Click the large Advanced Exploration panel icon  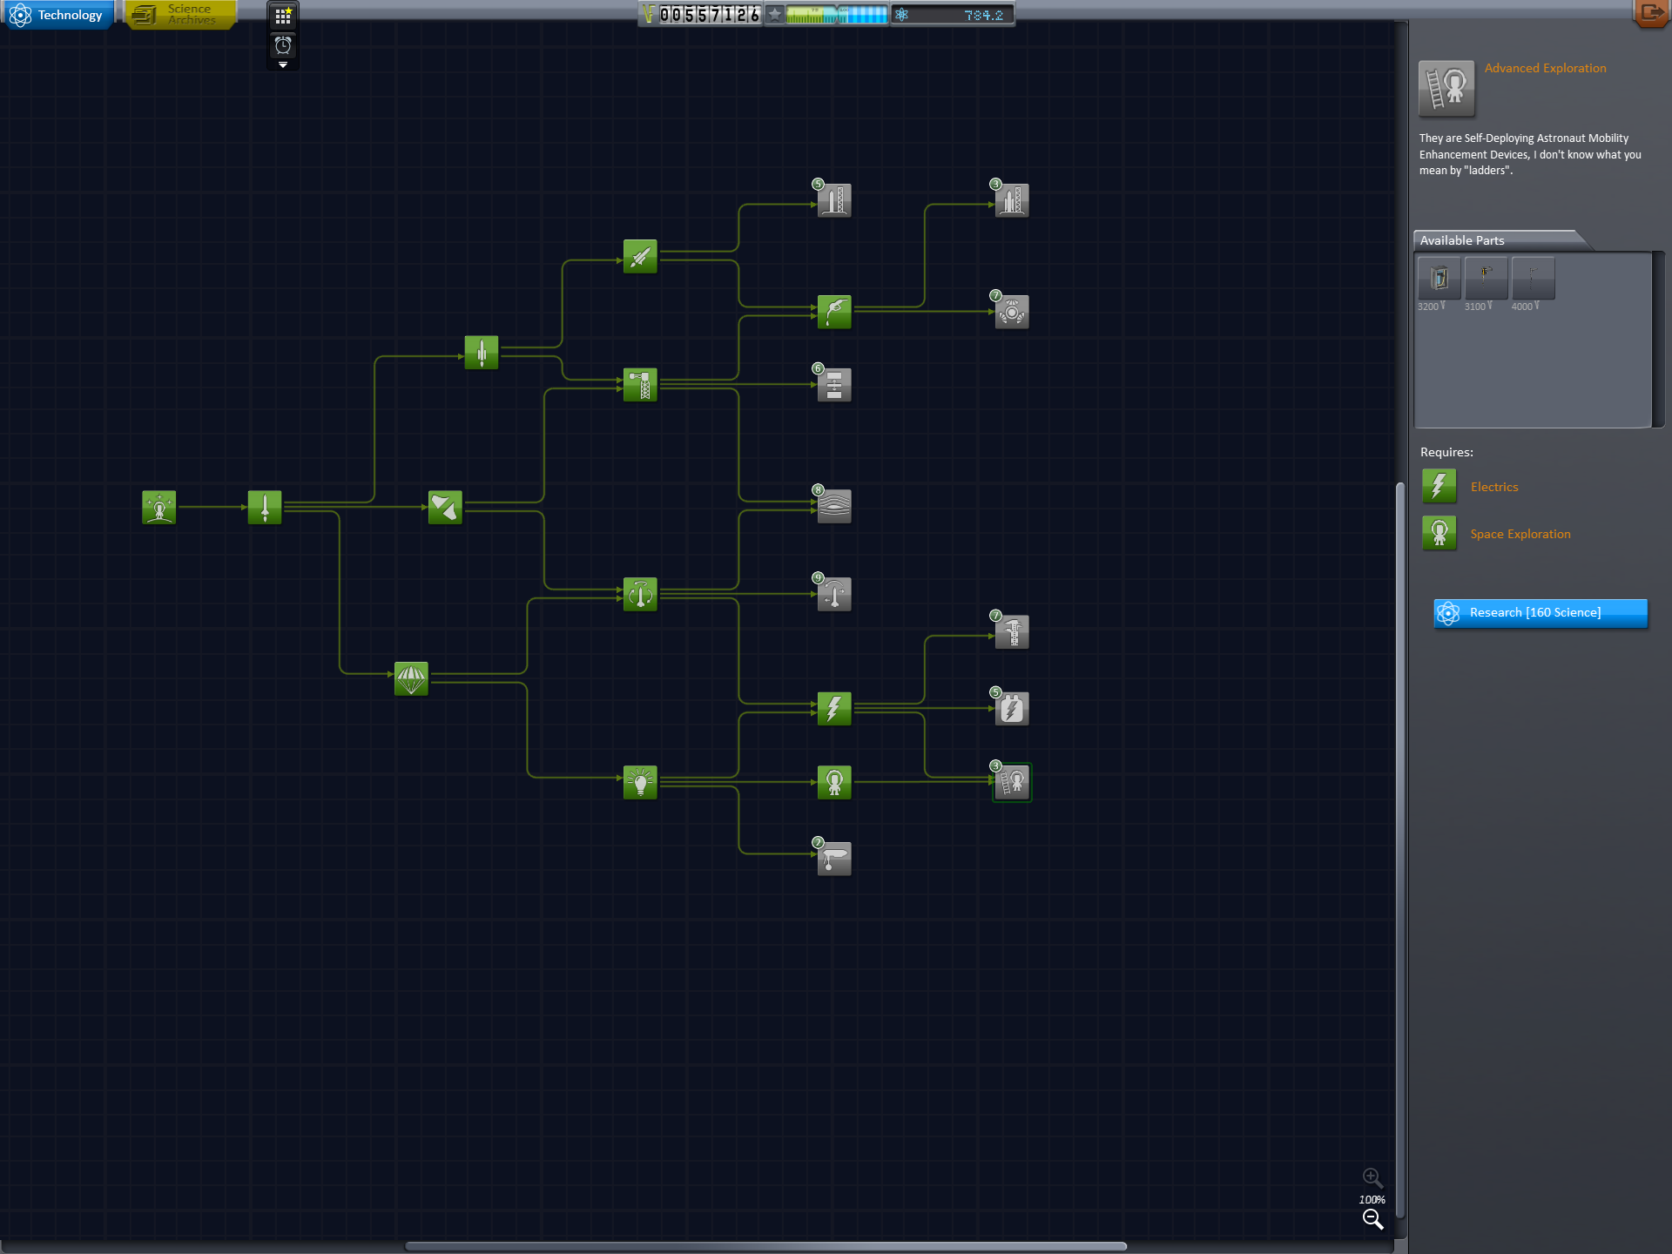[1446, 88]
